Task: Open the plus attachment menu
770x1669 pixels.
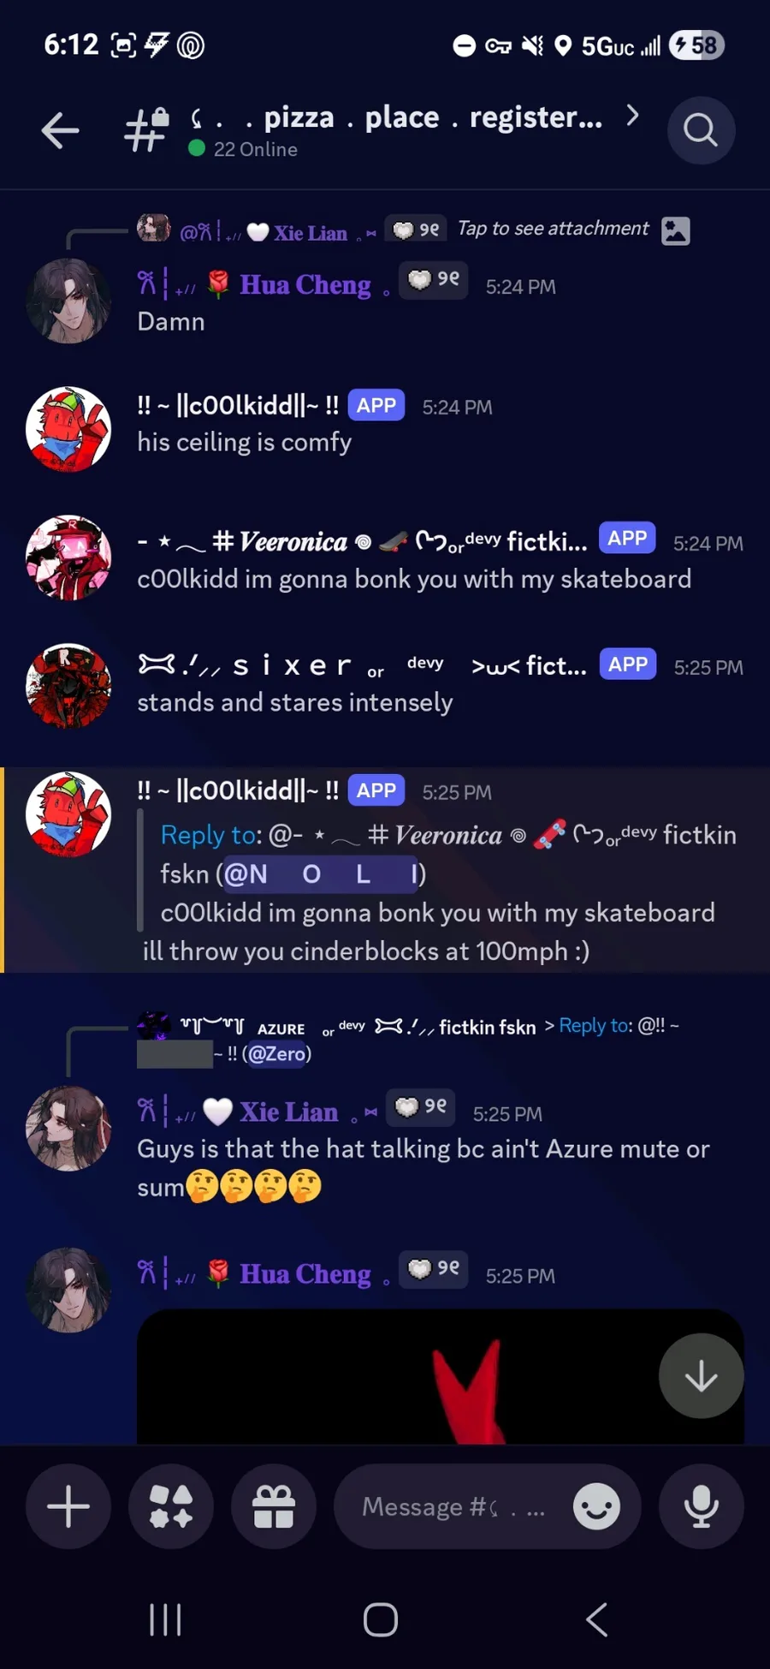Action: click(68, 1506)
